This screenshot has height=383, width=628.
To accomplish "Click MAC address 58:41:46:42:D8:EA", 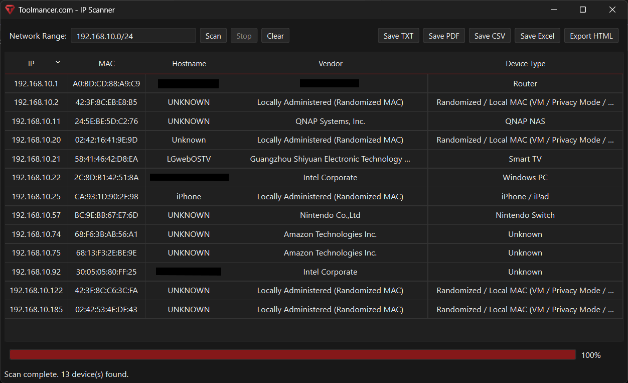I will tap(106, 159).
